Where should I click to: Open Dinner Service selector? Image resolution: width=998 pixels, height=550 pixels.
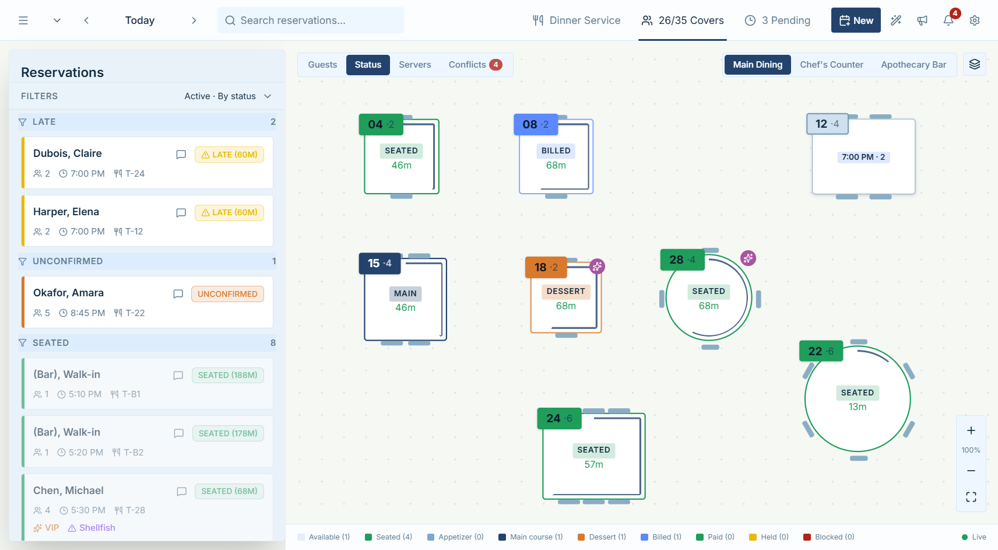pos(577,20)
